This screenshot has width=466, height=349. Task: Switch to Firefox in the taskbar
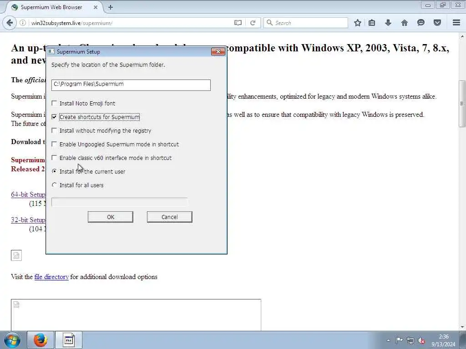click(x=41, y=340)
